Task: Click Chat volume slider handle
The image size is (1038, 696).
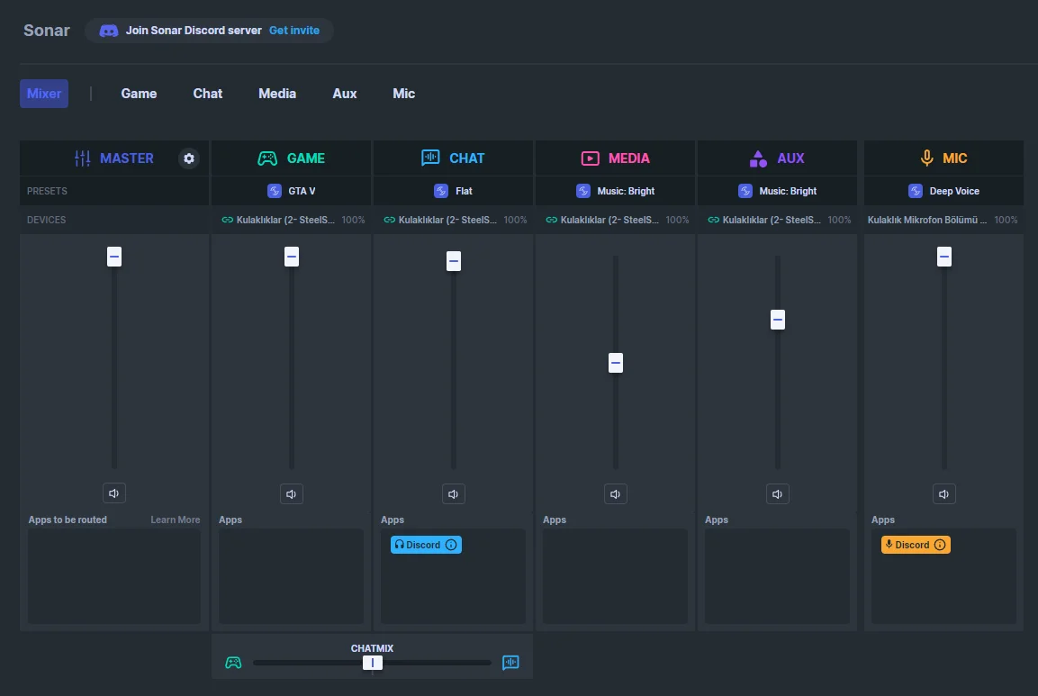Action: (x=454, y=261)
